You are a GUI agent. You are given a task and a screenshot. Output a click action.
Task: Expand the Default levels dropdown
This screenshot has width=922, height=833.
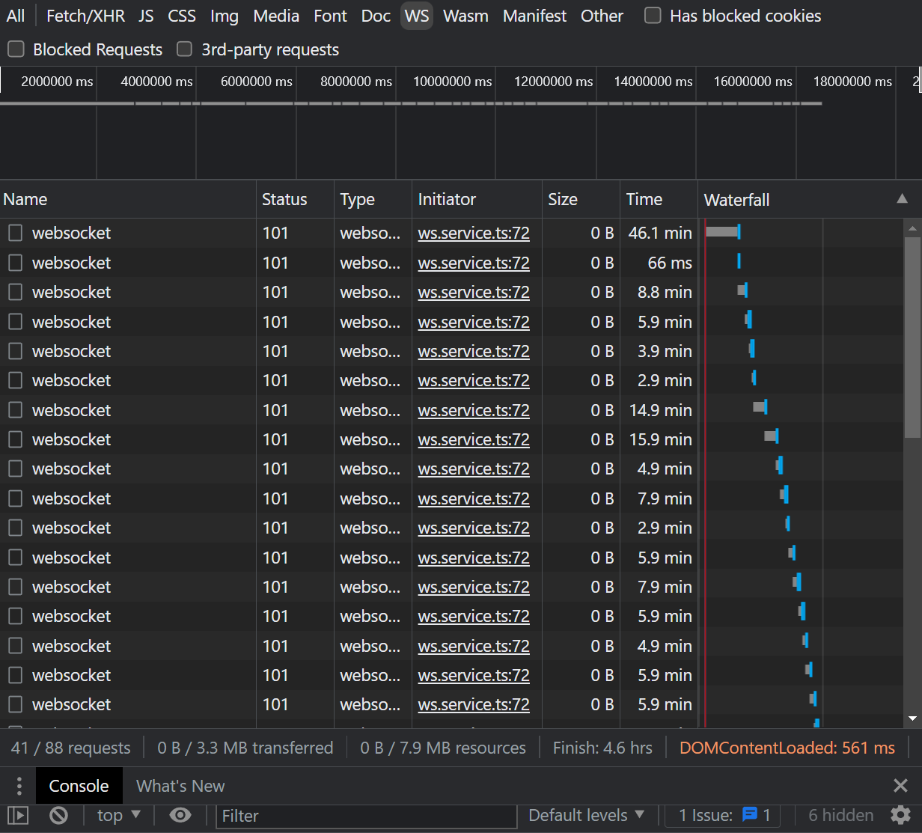pyautogui.click(x=586, y=815)
